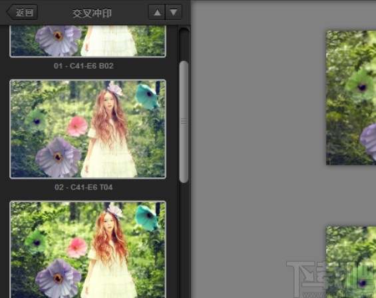This screenshot has height=298, width=376.
Task: Click the 交叉冲印 panel title
Action: click(x=92, y=13)
